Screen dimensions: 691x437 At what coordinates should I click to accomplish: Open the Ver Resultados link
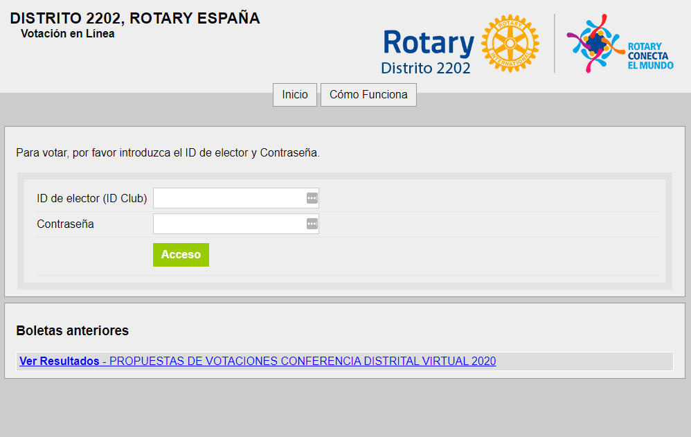point(59,361)
